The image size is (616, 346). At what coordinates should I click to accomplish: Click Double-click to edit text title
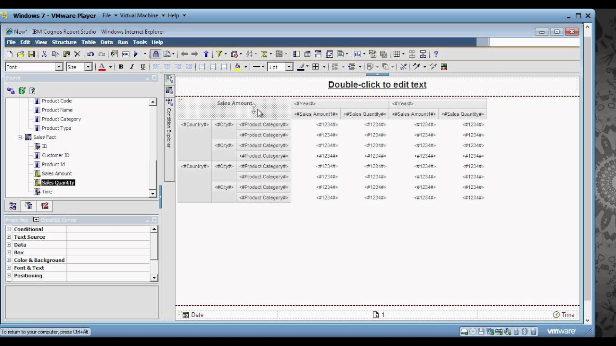(x=377, y=85)
